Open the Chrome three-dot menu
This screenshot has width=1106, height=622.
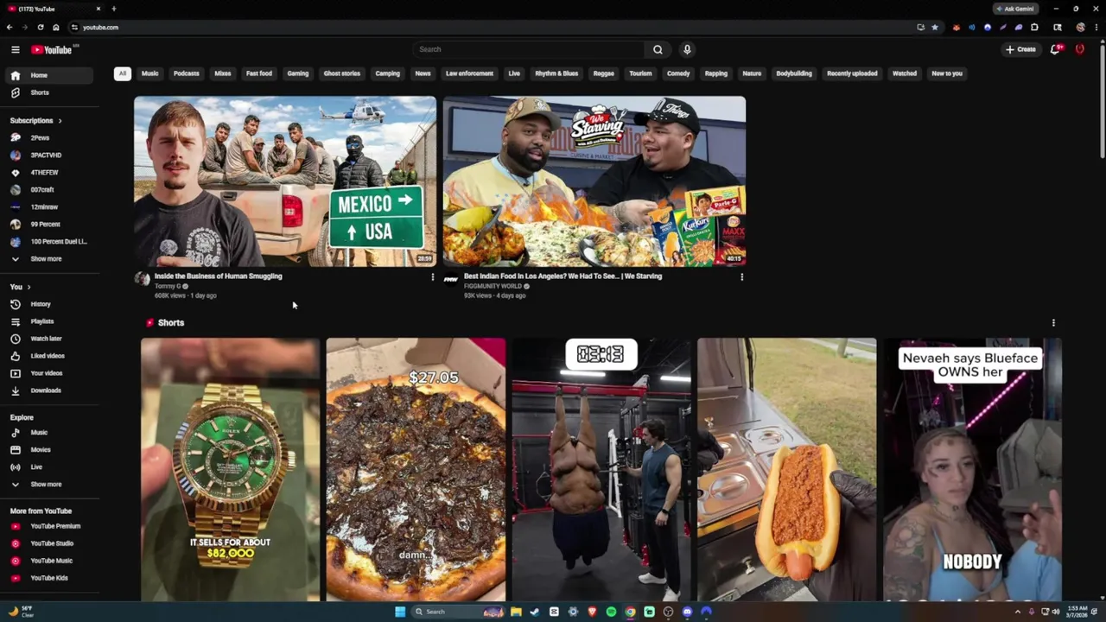1096,27
